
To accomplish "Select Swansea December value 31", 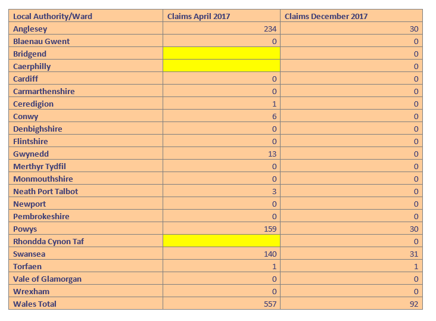I will point(413,254).
